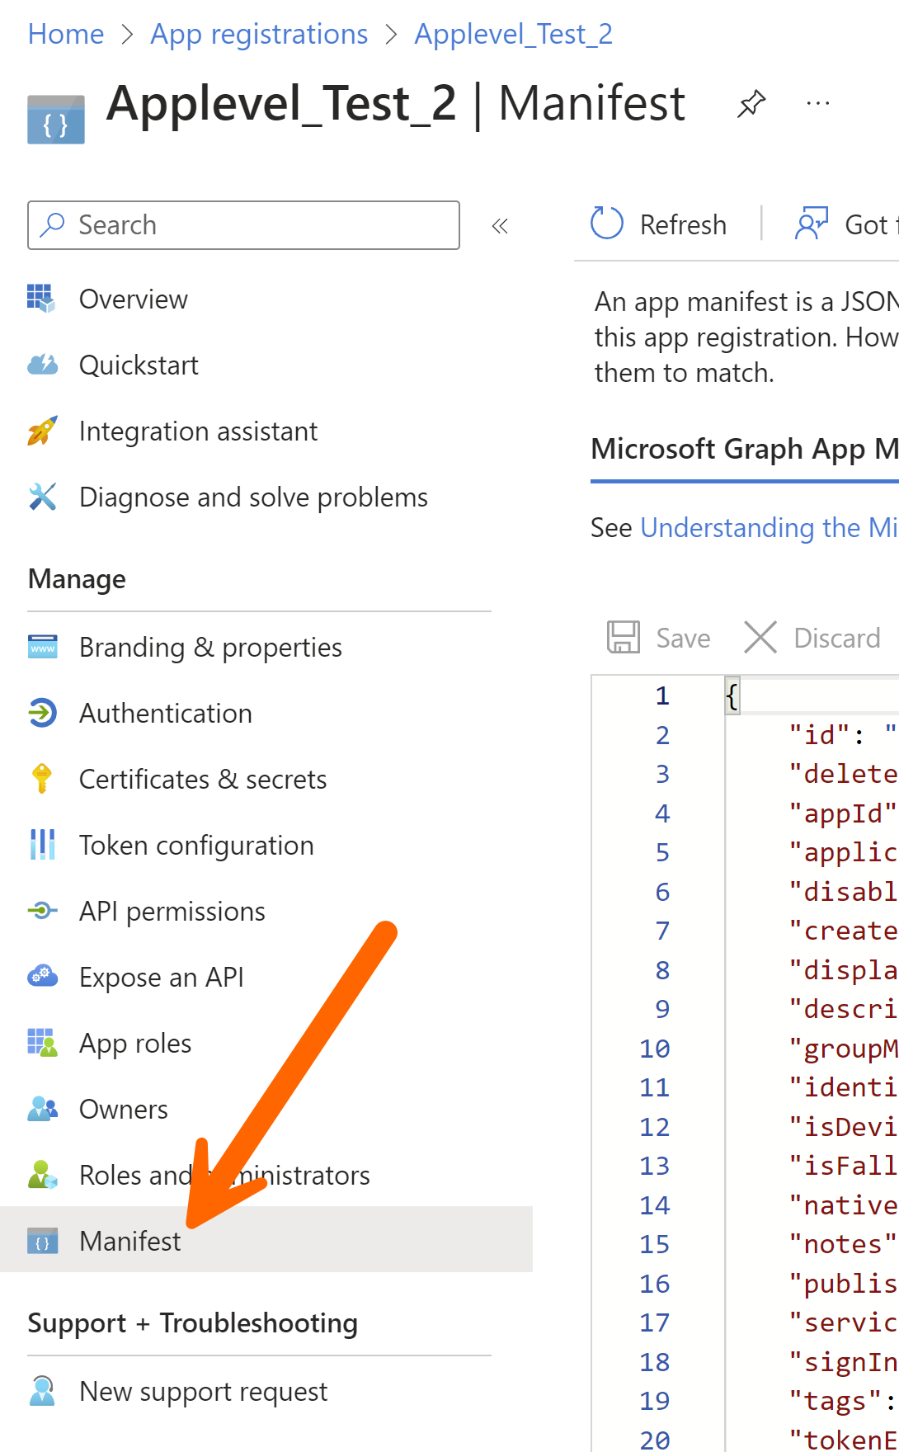Screen dimensions: 899x1452
Task: Click the "id" key on line 2
Action: (x=820, y=734)
